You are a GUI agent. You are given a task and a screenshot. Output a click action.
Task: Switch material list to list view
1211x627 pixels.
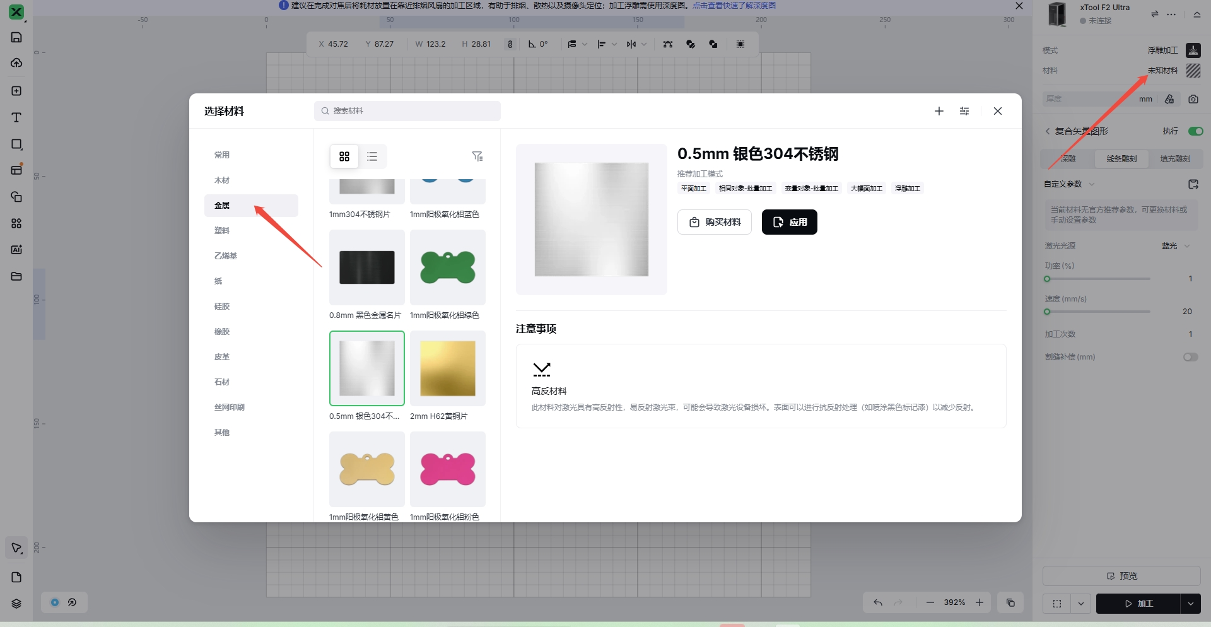coord(372,156)
